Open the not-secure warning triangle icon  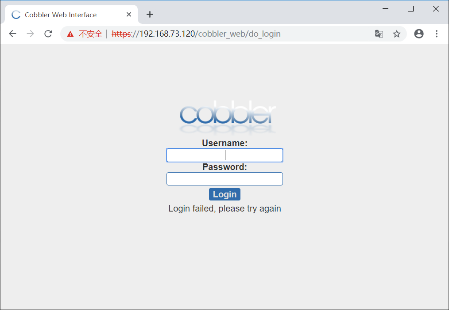coord(70,34)
